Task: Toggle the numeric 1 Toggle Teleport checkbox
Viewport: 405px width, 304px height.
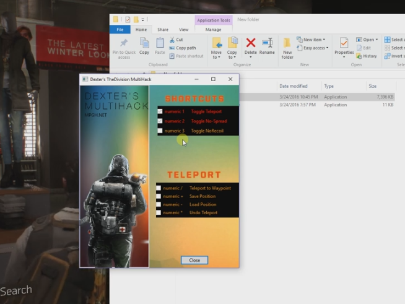Action: (x=160, y=111)
